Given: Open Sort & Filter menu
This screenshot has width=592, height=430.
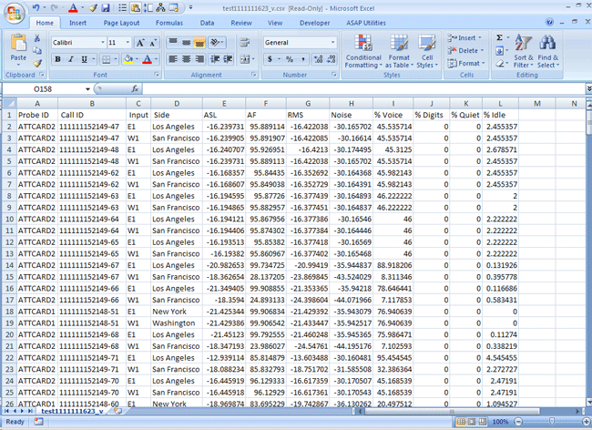Looking at the screenshot, I should click(524, 51).
